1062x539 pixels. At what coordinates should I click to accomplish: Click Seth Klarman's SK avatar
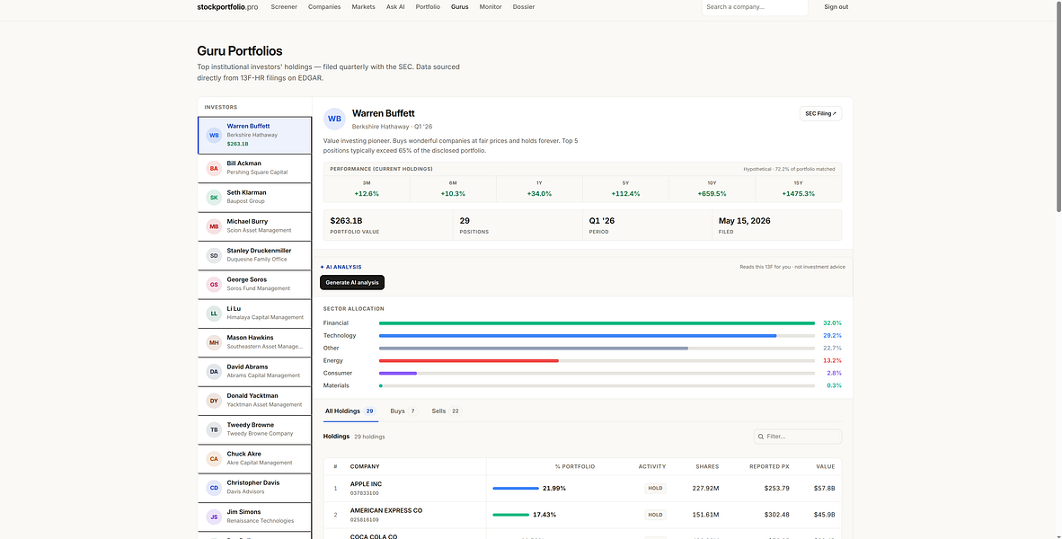point(214,197)
